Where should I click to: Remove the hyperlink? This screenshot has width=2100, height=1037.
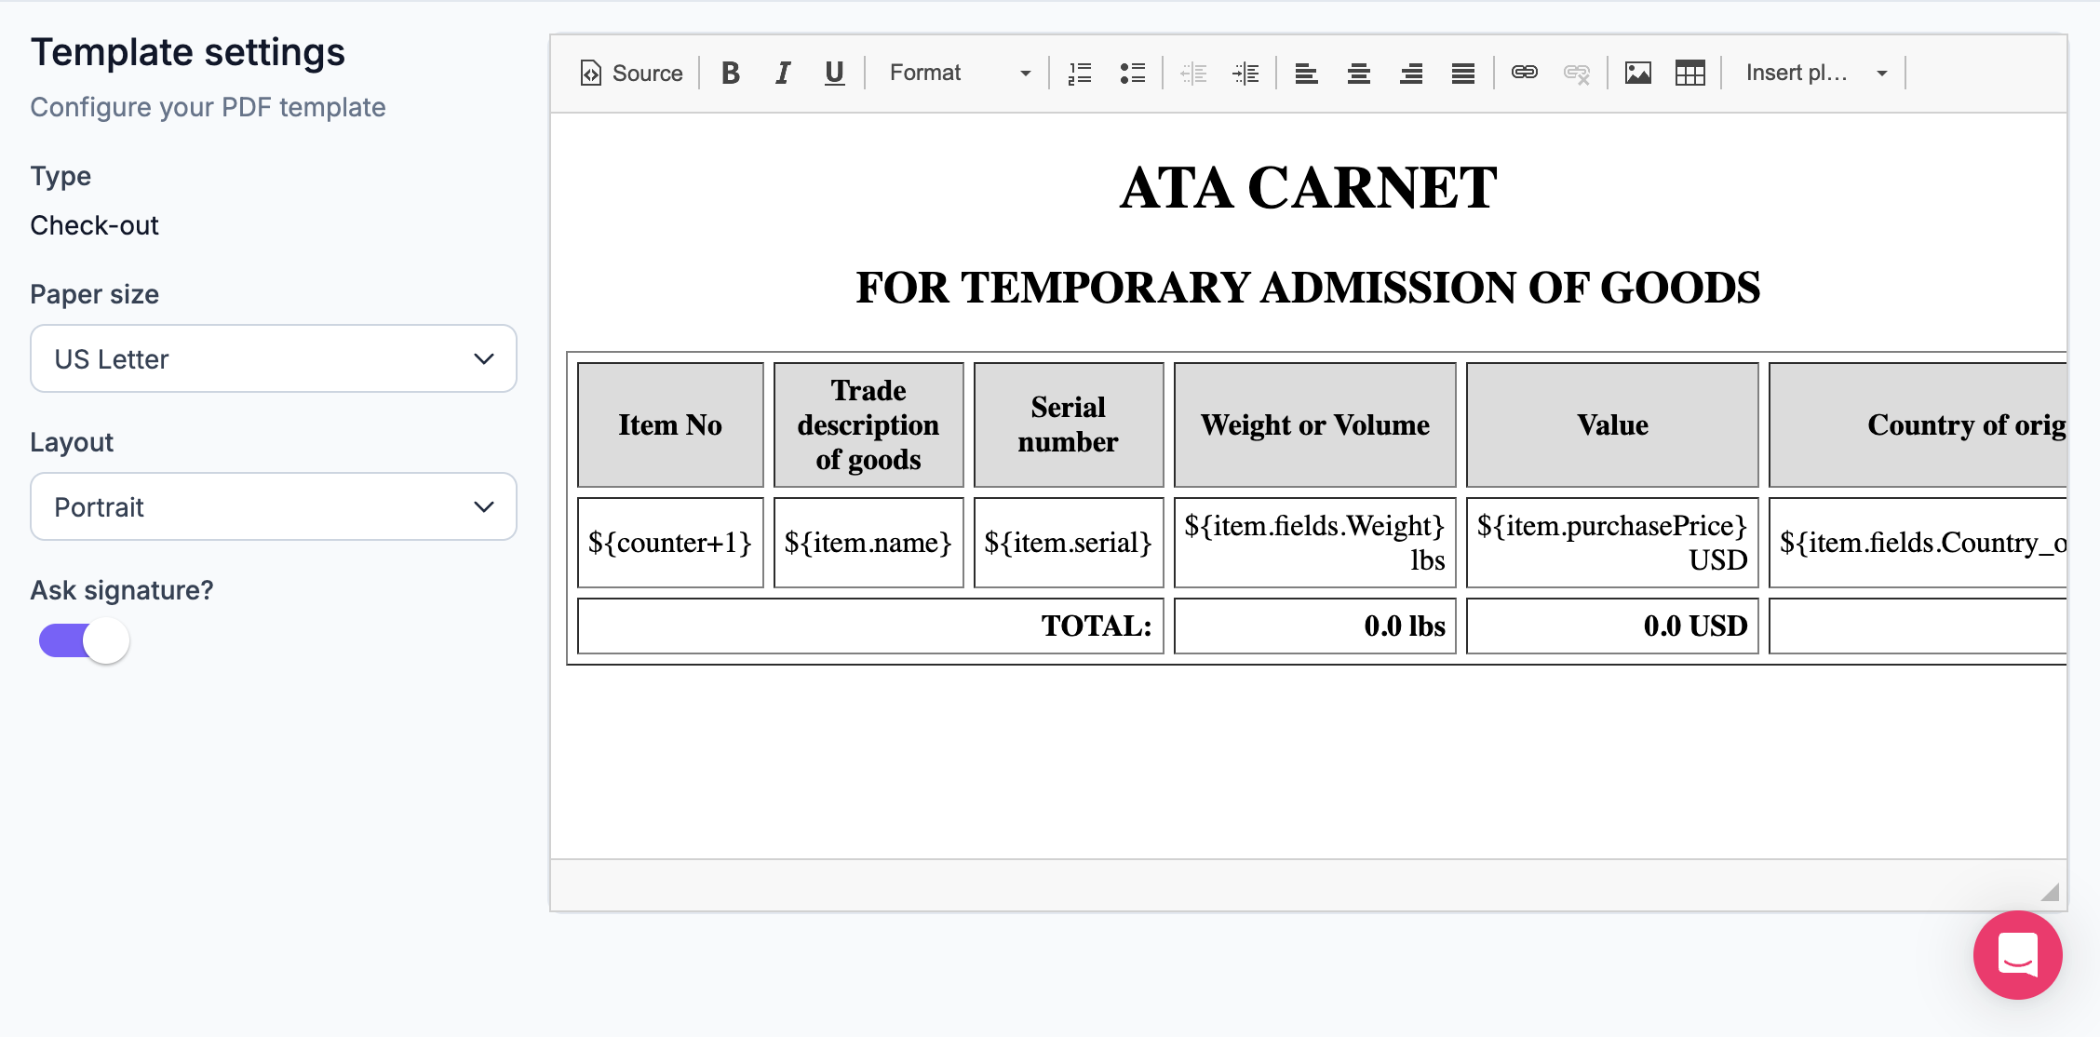1577,73
